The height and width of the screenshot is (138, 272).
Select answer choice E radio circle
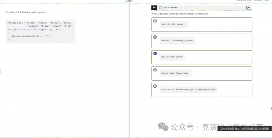[155, 86]
